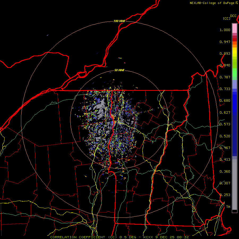Image resolution: width=239 pixels, height=239 pixels.
Task: Select the 1.000 legend value
Action: (x=225, y=30)
